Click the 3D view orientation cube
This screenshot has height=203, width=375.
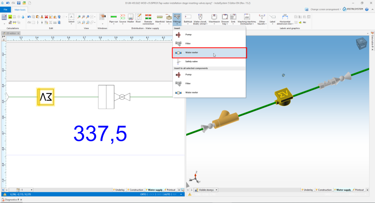click(359, 44)
